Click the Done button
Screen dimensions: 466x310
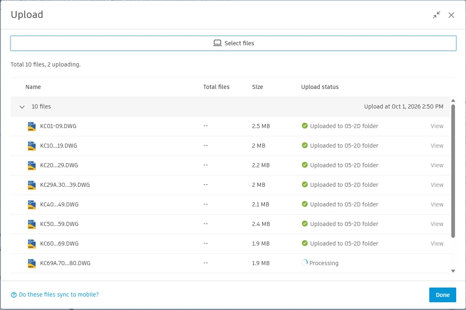pos(442,295)
